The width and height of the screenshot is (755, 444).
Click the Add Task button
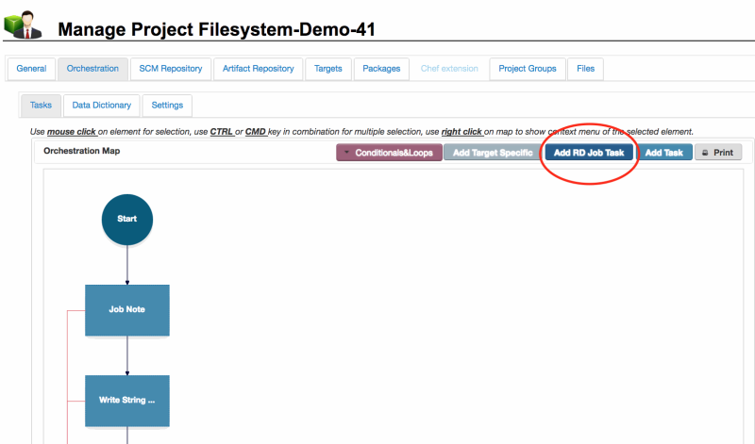point(665,153)
